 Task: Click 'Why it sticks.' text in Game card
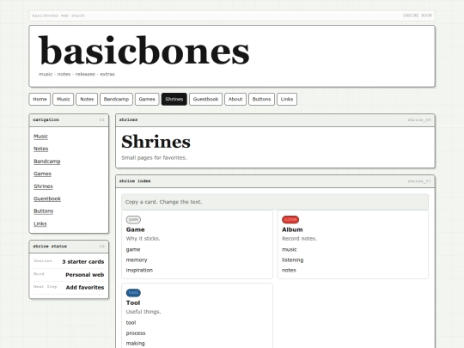(x=143, y=239)
